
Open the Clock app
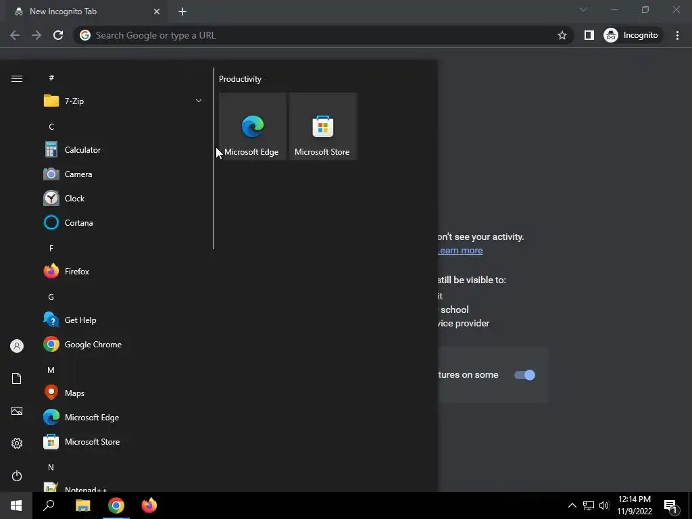pos(122,199)
